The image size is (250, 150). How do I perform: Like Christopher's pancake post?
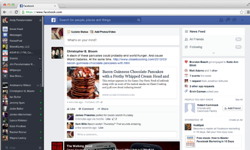pyautogui.click(x=71, y=109)
